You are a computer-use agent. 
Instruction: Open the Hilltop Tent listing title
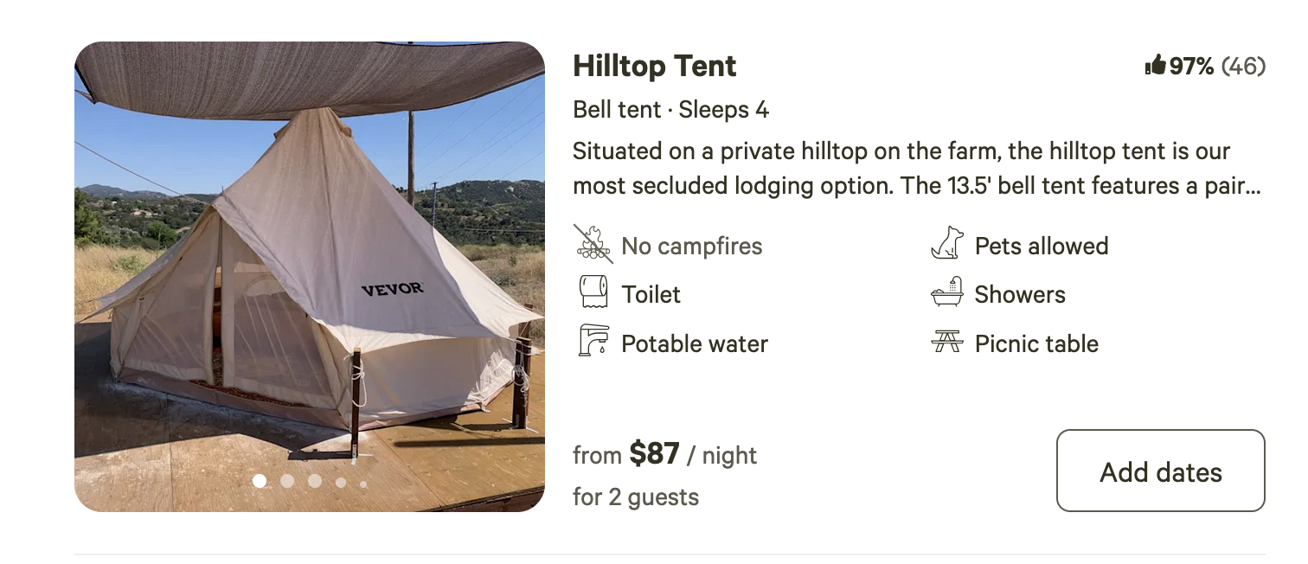(655, 66)
